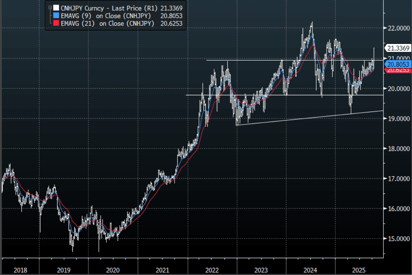
Task: Click the 2024 year label on time axis
Action: click(310, 270)
